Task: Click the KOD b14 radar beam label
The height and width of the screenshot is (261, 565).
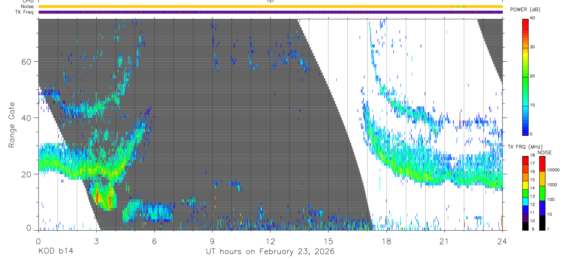Action: pyautogui.click(x=56, y=252)
